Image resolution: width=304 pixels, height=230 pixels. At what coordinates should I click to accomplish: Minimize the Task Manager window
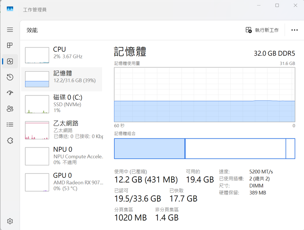pos(259,5)
